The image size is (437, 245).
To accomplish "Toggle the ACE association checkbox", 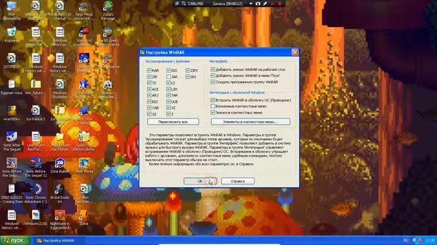I will [149, 89].
